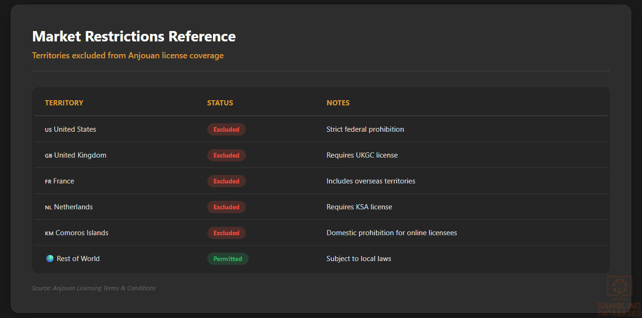Click the green Permitted status badge
Screen dimensions: 642x318
click(227, 259)
